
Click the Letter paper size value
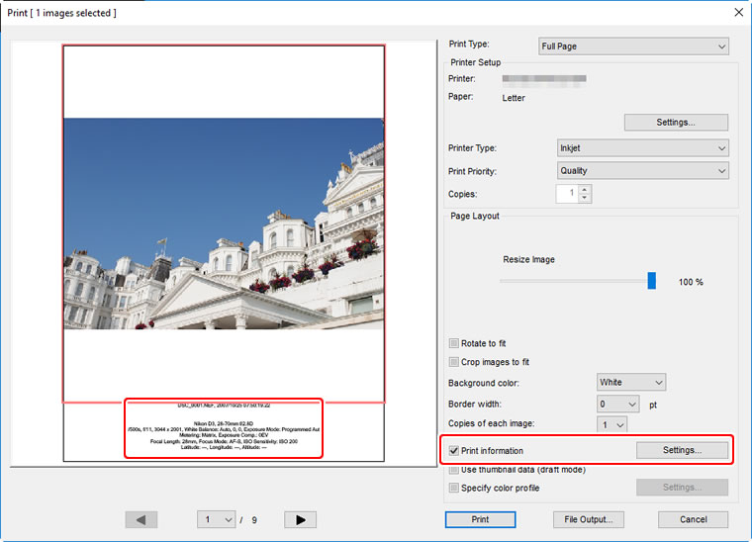coord(514,98)
